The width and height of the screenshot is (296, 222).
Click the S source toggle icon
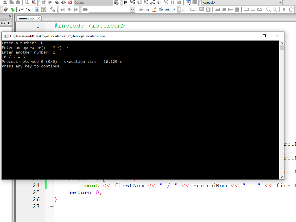[x=284, y=10]
